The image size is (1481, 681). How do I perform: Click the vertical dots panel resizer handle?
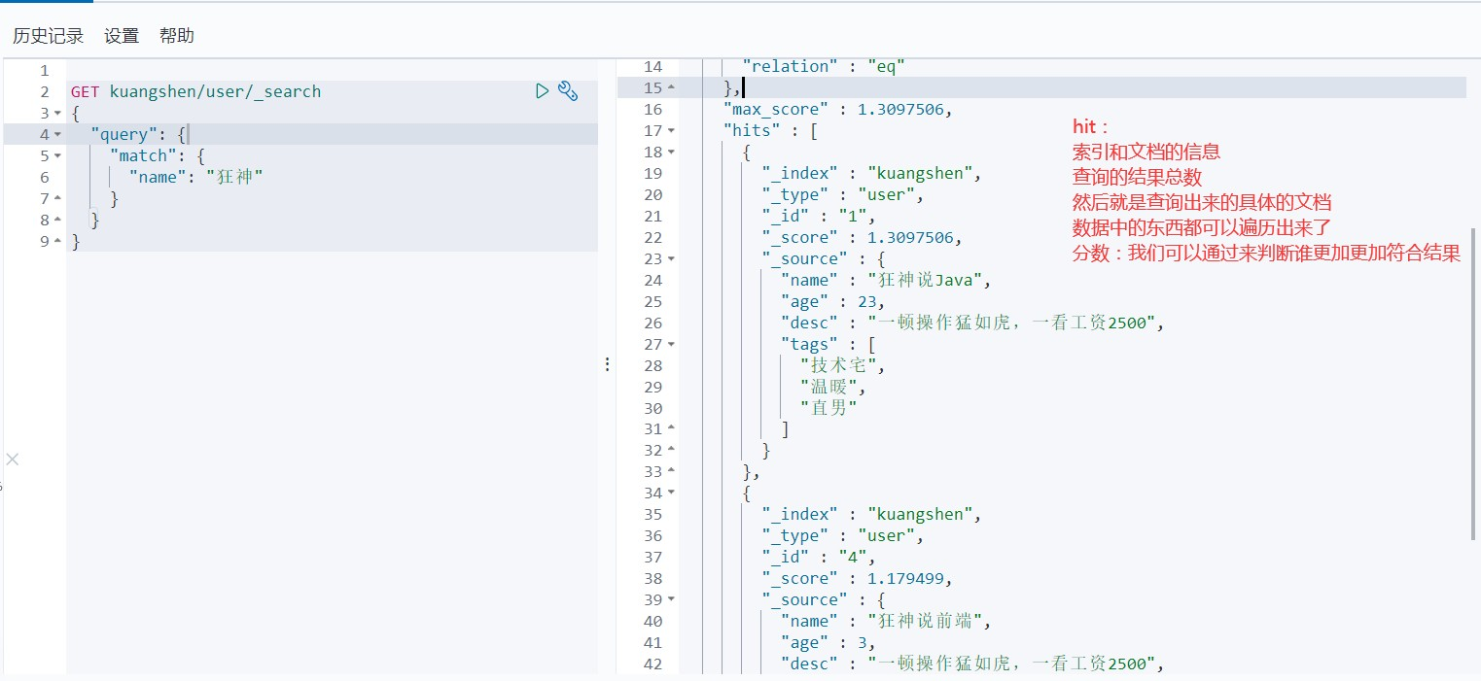tap(607, 364)
